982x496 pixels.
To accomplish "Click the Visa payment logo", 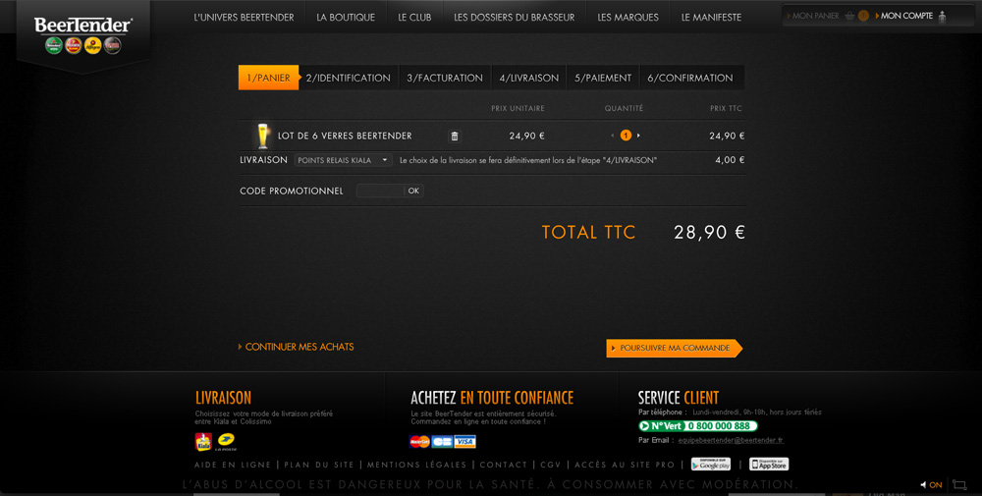I will pos(464,442).
